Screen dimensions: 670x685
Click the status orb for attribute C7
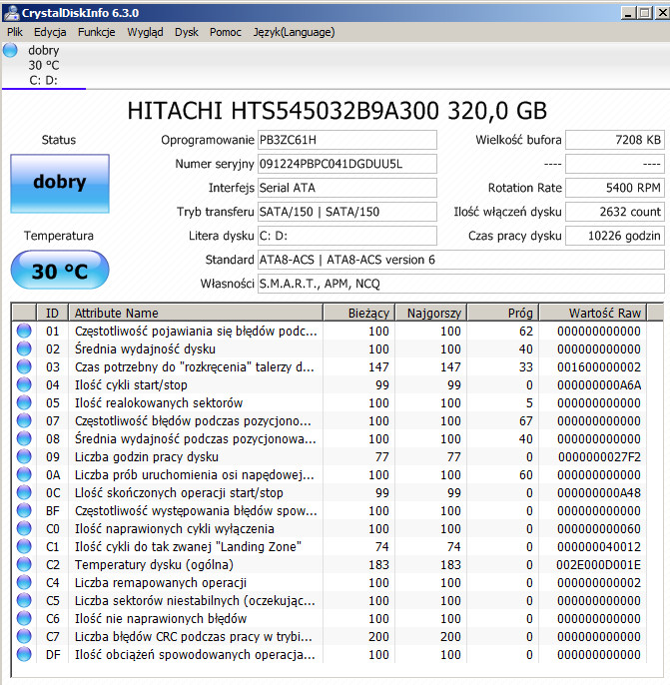pos(24,636)
